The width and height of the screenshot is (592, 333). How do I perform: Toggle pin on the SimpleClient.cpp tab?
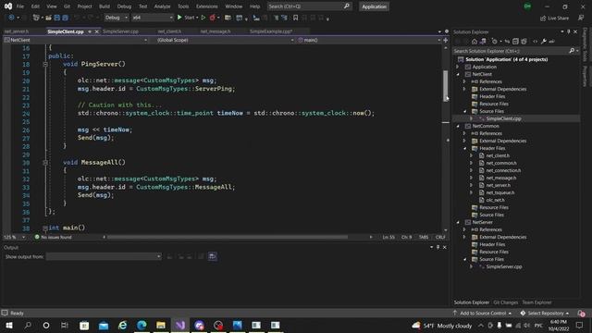pos(90,31)
